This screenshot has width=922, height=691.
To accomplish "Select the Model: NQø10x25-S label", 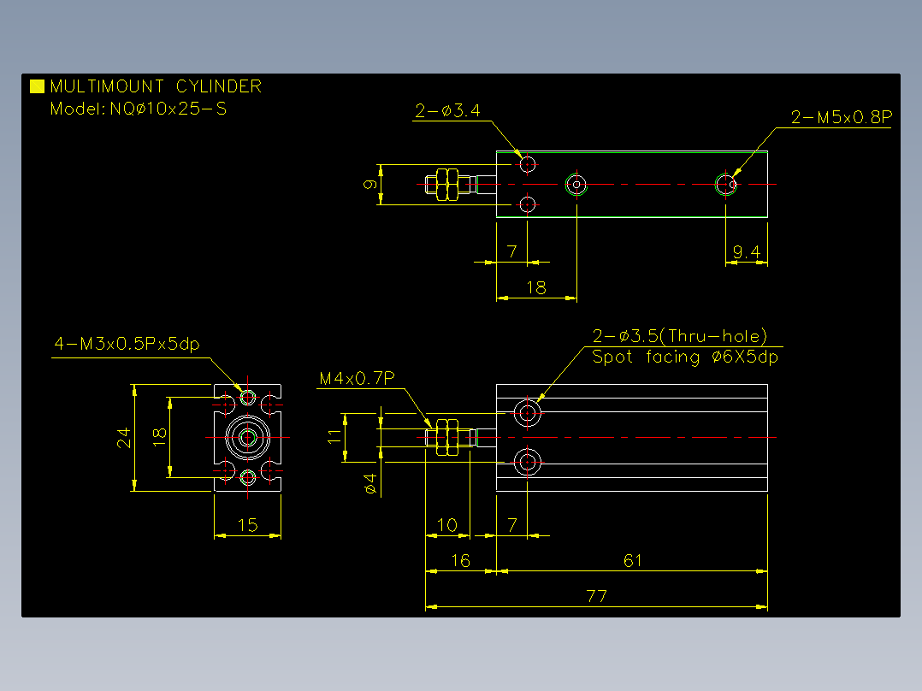I will point(139,109).
